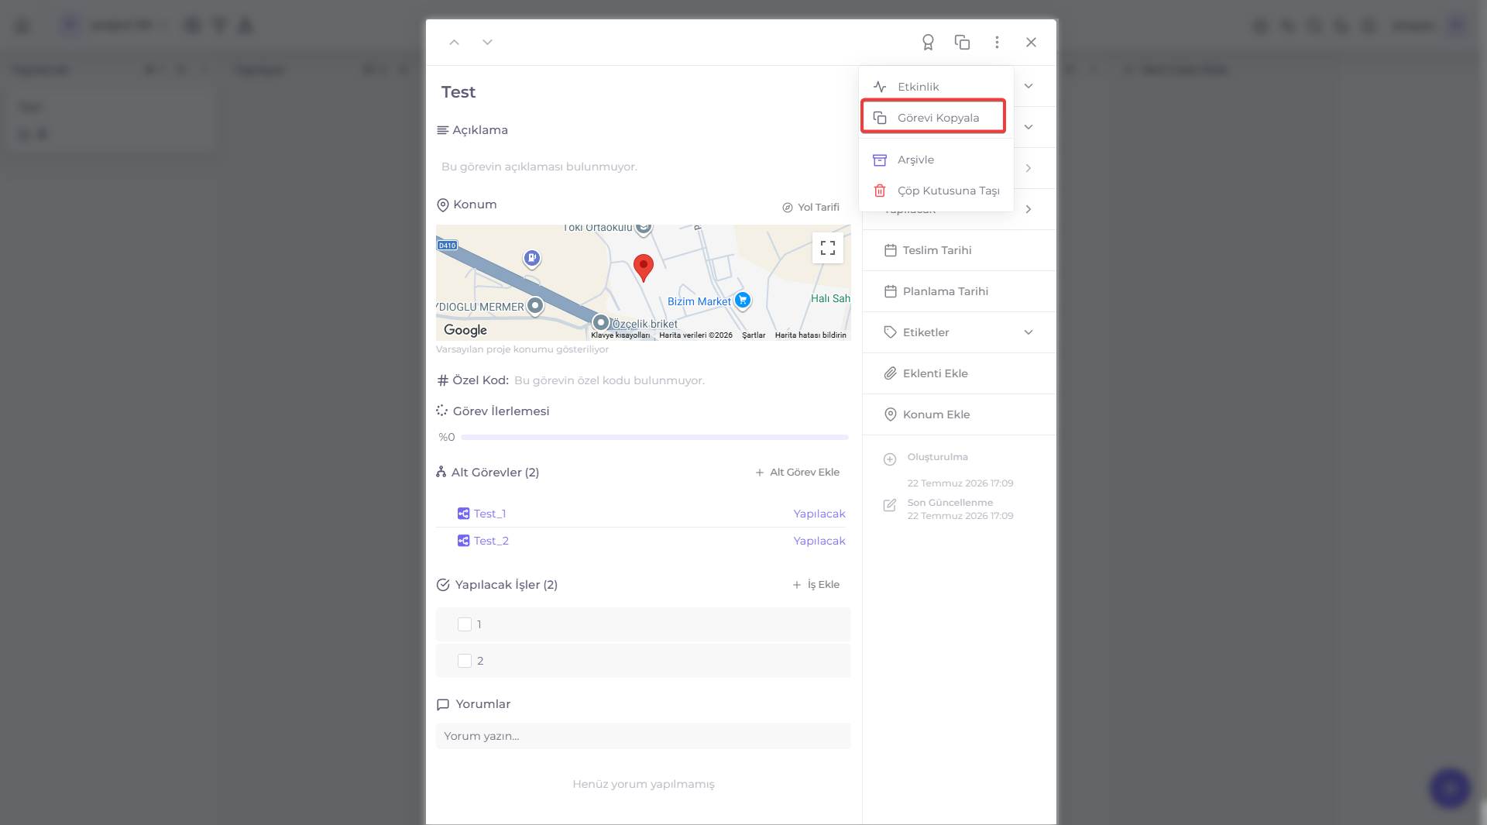Click the red location pin on map

click(644, 267)
